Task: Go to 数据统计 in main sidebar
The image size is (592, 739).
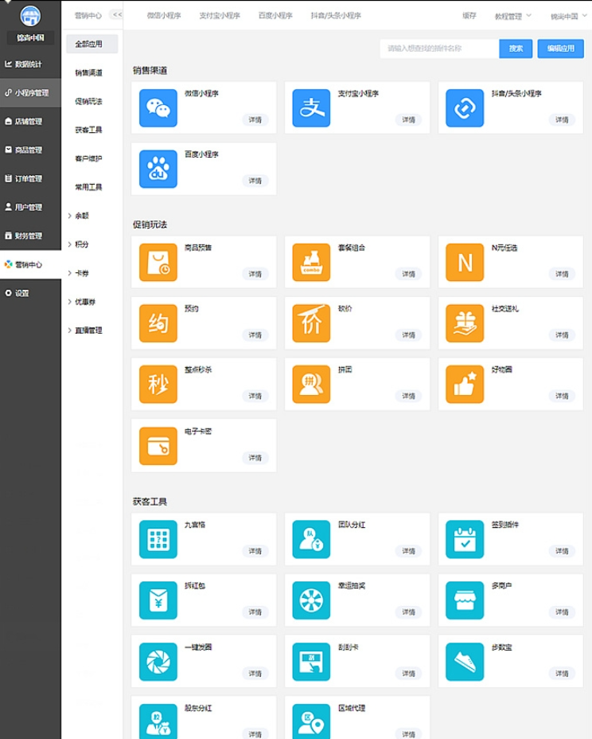Action: tap(30, 64)
